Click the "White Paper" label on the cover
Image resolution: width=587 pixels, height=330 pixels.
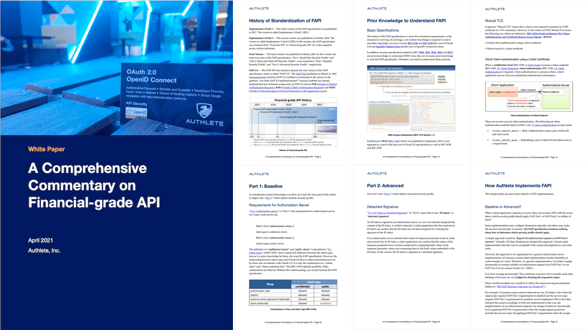pos(46,149)
